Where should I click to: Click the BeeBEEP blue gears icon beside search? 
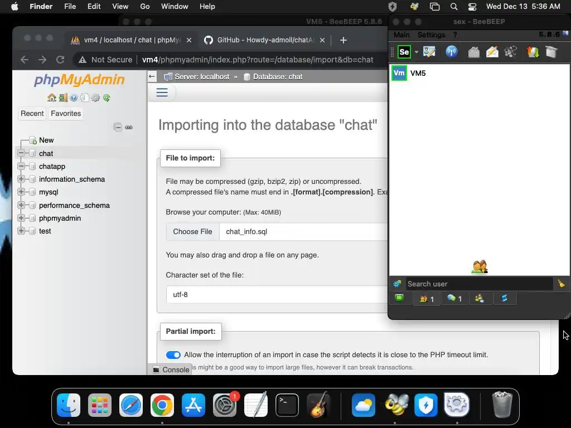[397, 284]
